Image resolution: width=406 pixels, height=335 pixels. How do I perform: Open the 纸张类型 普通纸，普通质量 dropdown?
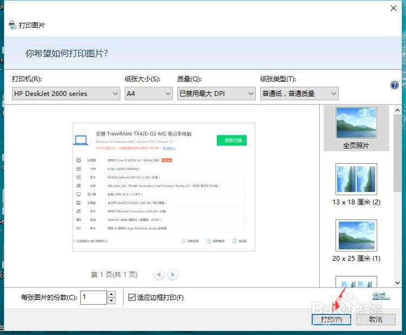tap(299, 93)
